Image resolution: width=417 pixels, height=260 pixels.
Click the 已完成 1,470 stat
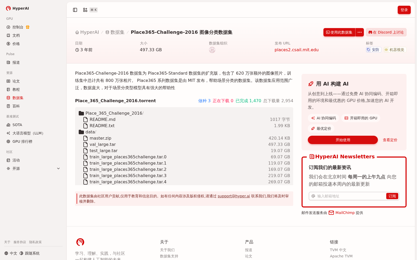pos(248,101)
